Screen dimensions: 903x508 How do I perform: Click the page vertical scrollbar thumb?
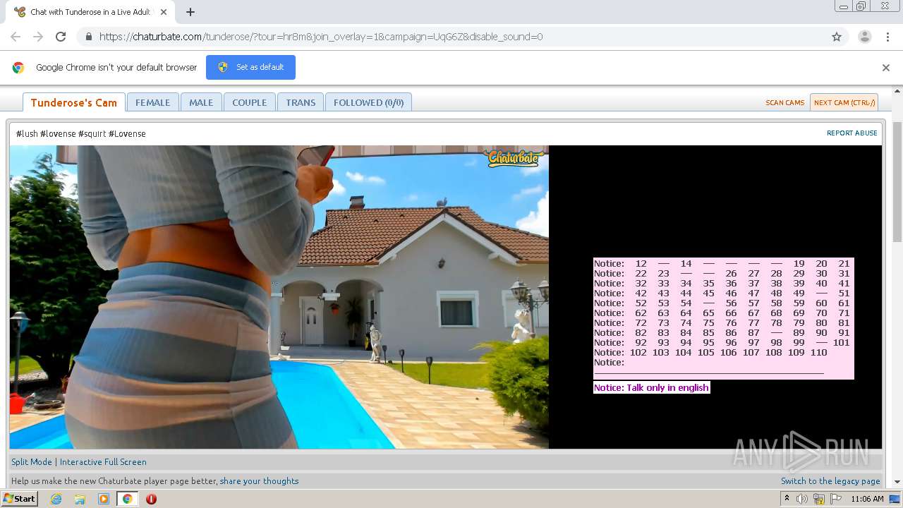click(897, 181)
